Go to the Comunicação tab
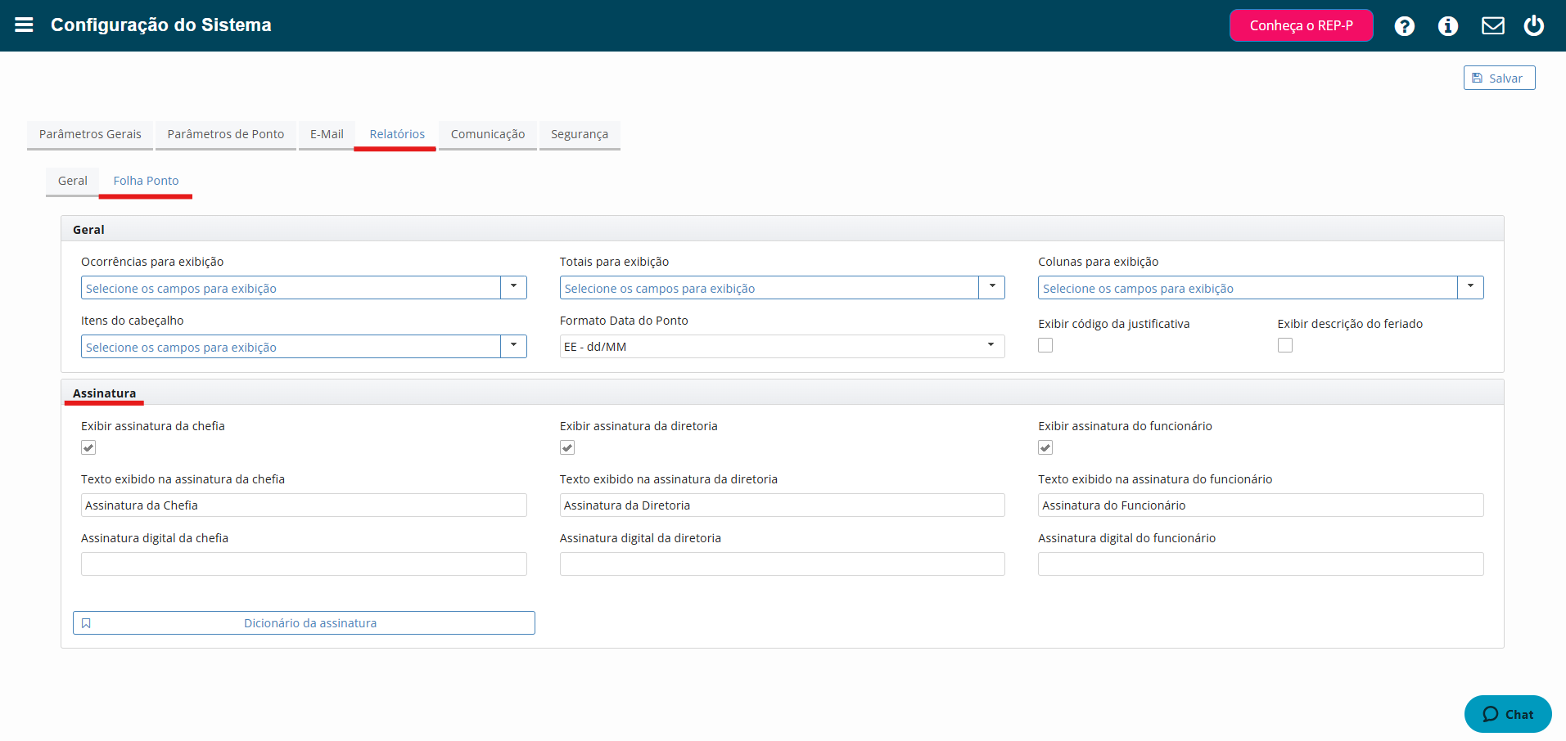The width and height of the screenshot is (1566, 741). tap(488, 134)
